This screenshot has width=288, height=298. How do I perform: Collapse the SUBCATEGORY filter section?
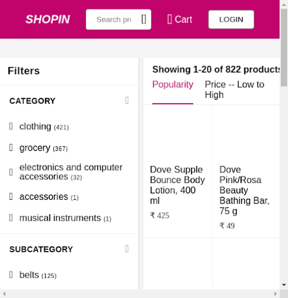[x=127, y=249]
